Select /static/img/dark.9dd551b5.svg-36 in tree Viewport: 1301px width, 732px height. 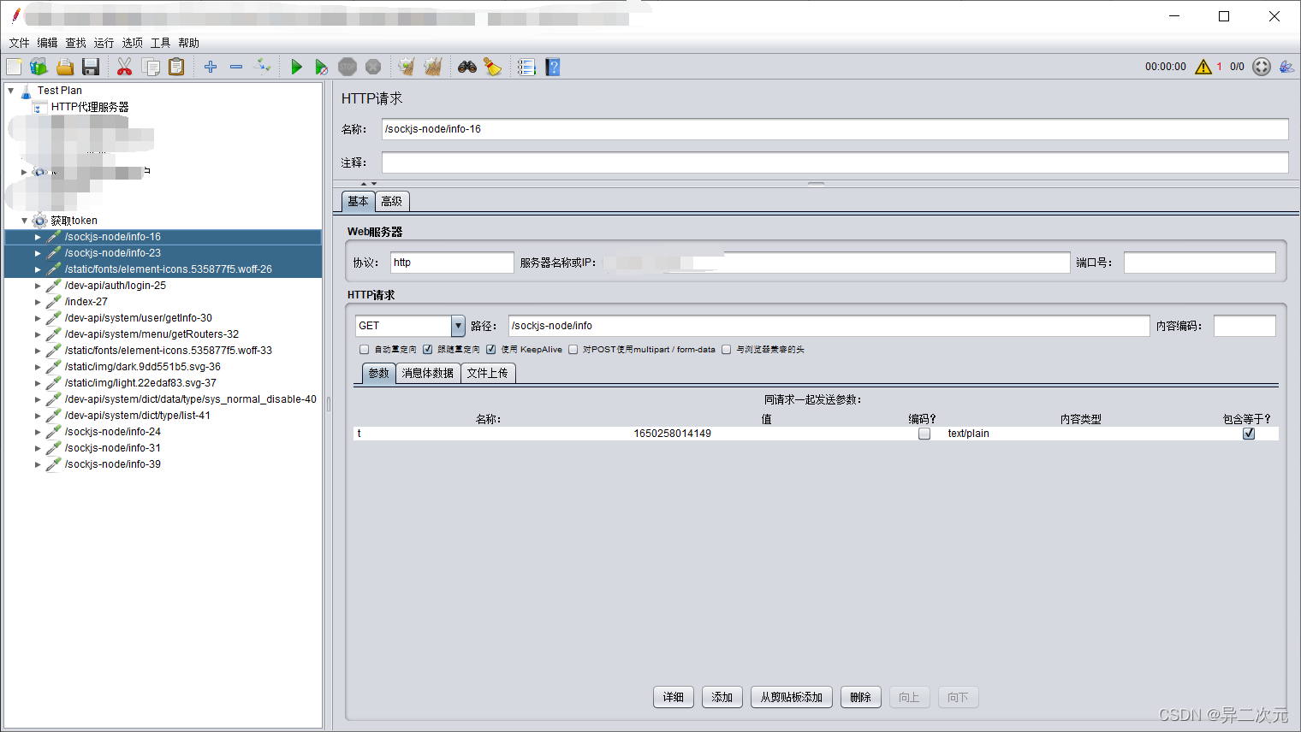(x=142, y=367)
